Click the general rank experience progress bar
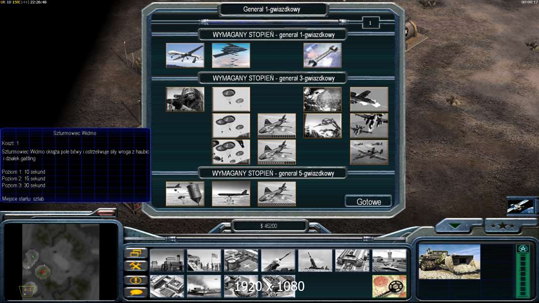Image resolution: width=539 pixels, height=303 pixels. [x=274, y=22]
